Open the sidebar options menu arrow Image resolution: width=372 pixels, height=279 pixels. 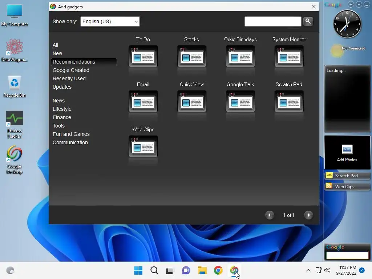click(359, 4)
